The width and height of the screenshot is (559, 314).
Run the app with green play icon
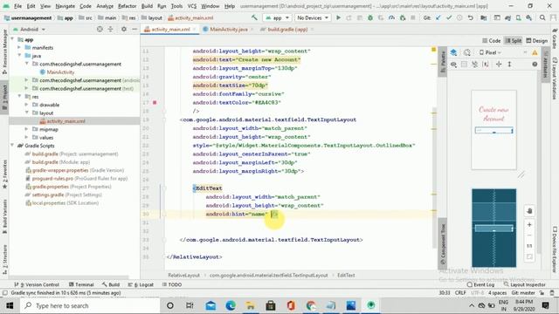coord(338,17)
